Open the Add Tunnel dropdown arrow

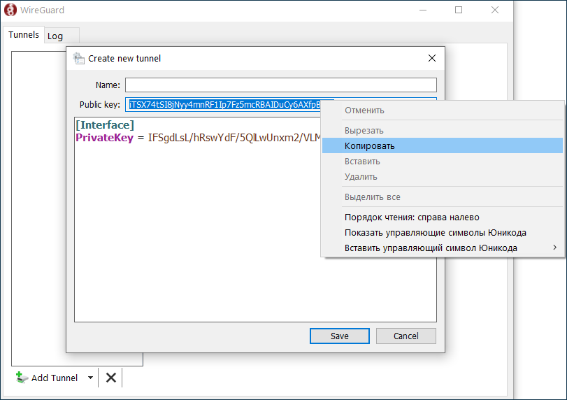pos(90,378)
